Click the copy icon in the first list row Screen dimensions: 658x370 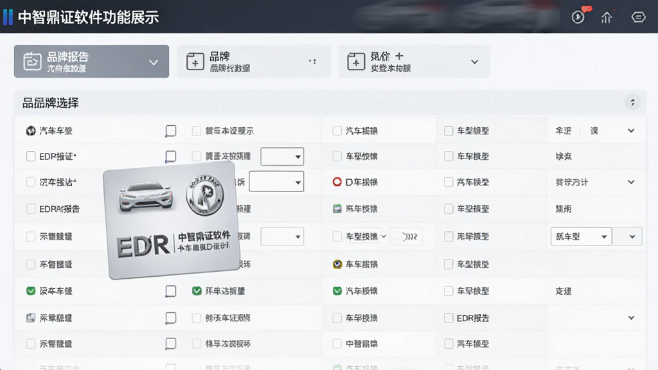point(171,131)
